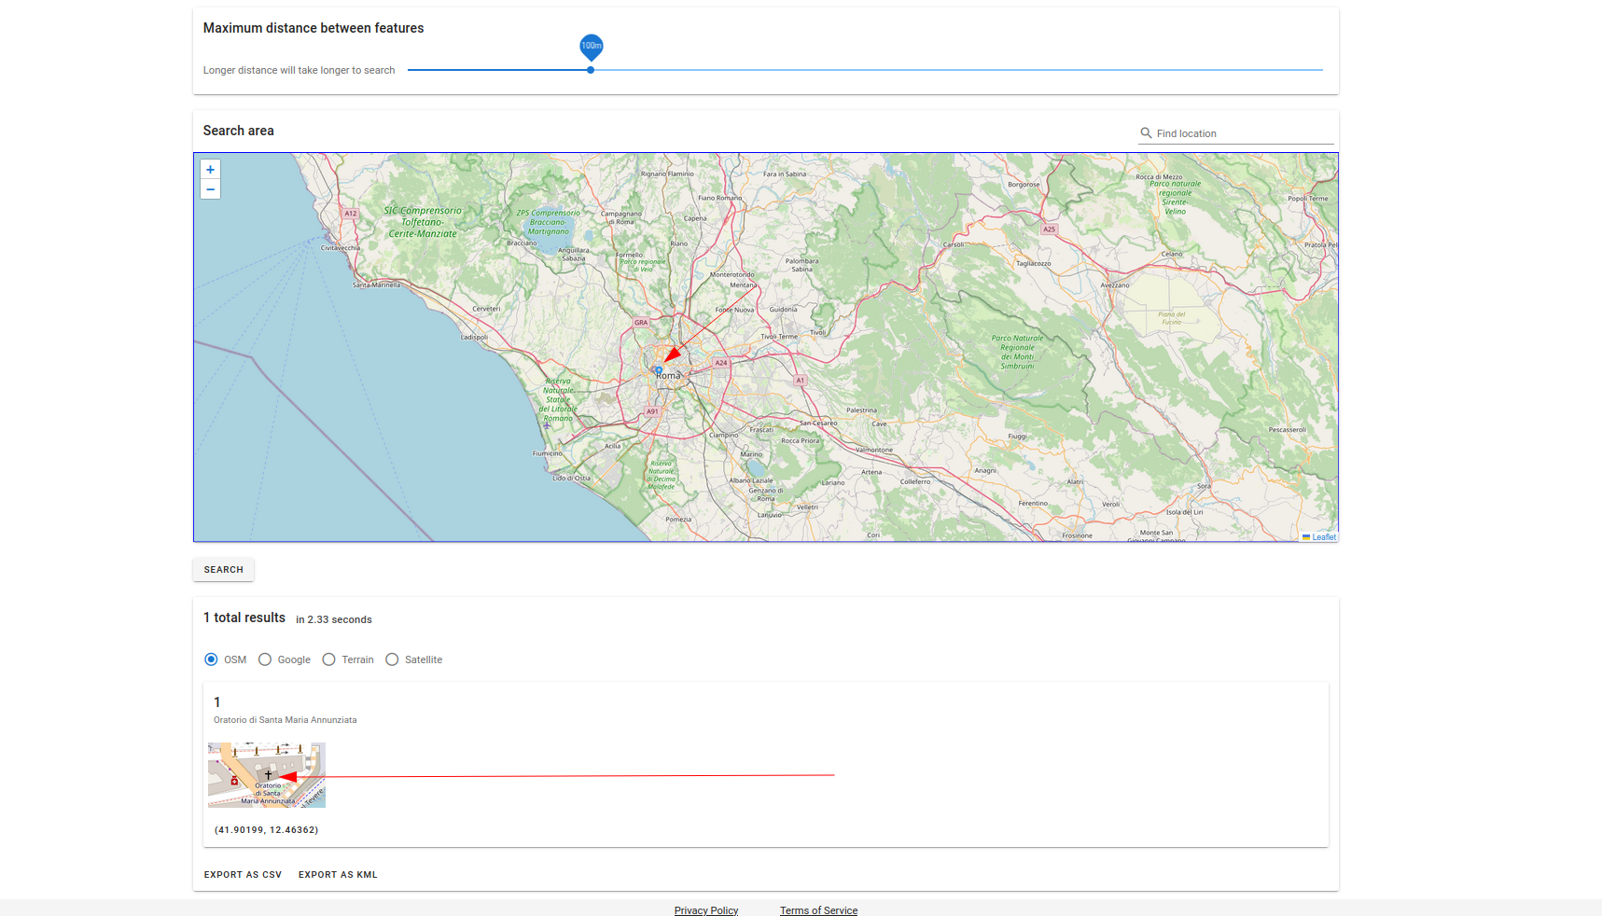
Task: Click the Ladispoli label on map
Action: 474,338
